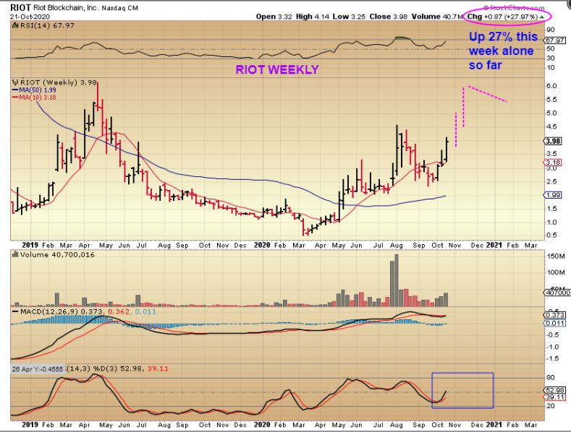Click the 80 level on the stochastic axis
The height and width of the screenshot is (432, 571).
point(551,377)
